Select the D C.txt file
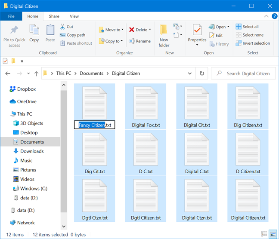 tap(146, 153)
